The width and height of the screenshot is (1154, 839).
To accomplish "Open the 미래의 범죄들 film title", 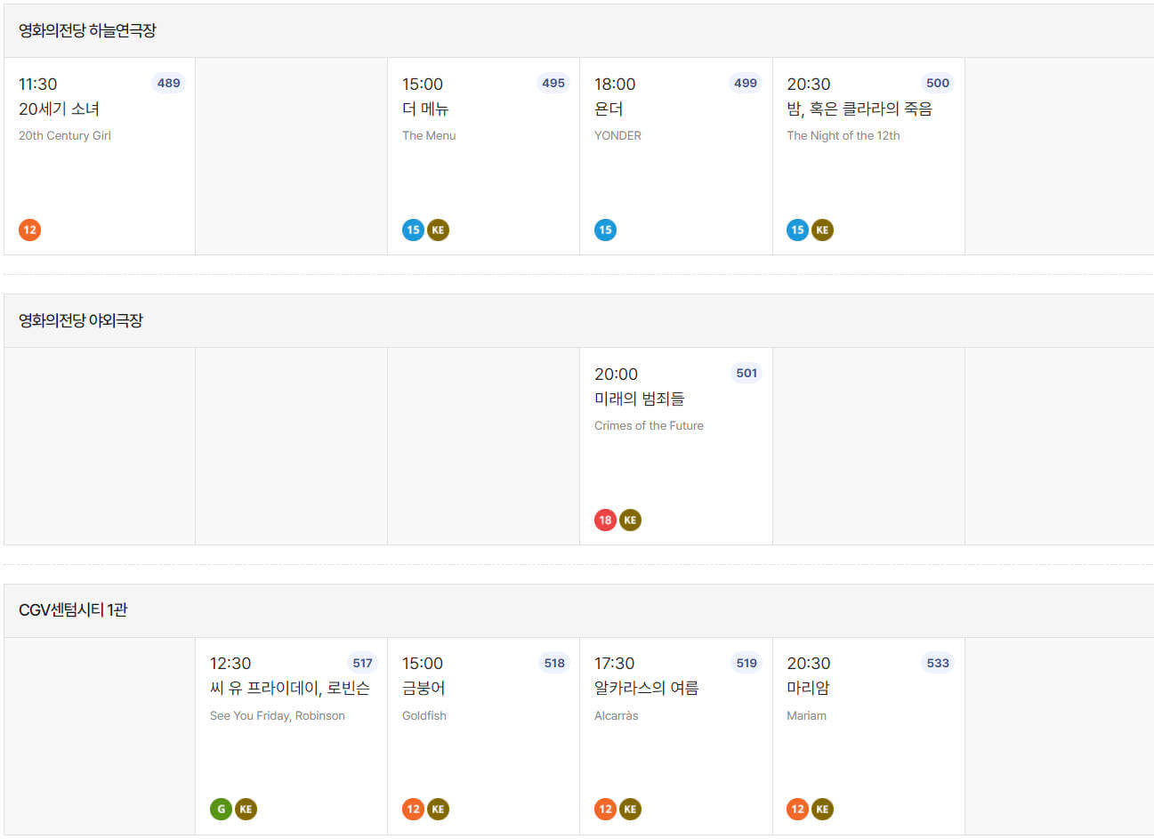I will click(639, 399).
